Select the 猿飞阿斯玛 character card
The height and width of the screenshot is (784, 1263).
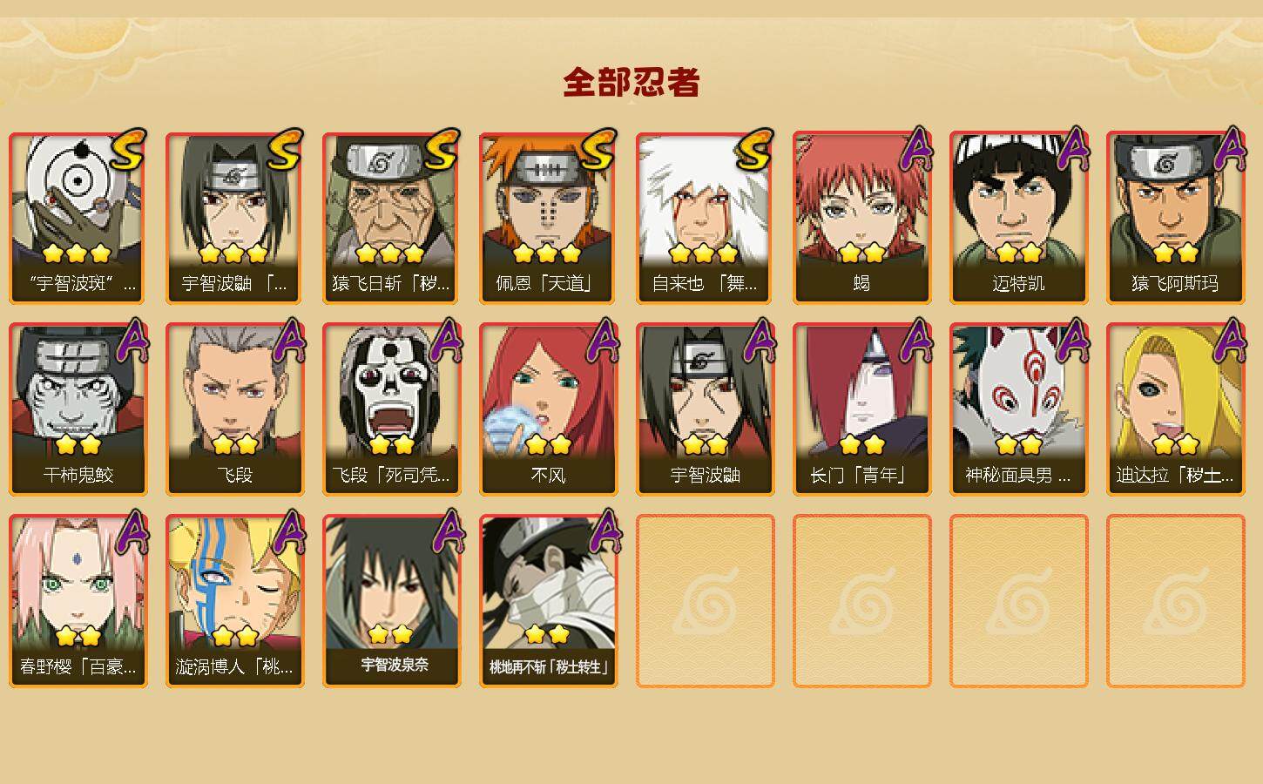click(x=1175, y=218)
